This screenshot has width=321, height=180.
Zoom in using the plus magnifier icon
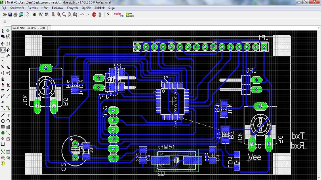click(x=59, y=15)
